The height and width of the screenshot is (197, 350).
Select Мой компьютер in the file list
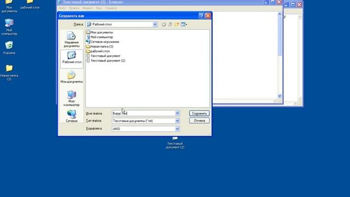pyautogui.click(x=100, y=37)
